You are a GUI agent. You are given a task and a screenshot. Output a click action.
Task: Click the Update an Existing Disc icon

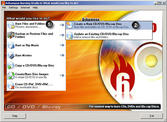[70, 35]
